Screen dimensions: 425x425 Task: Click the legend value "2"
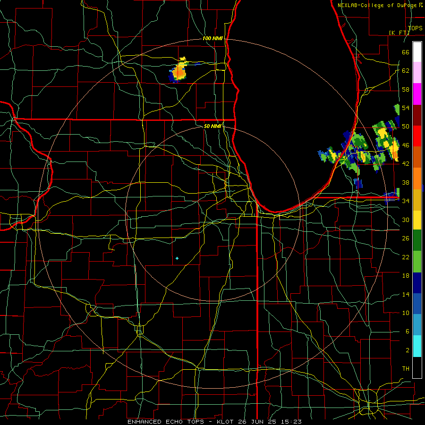[x=408, y=350]
